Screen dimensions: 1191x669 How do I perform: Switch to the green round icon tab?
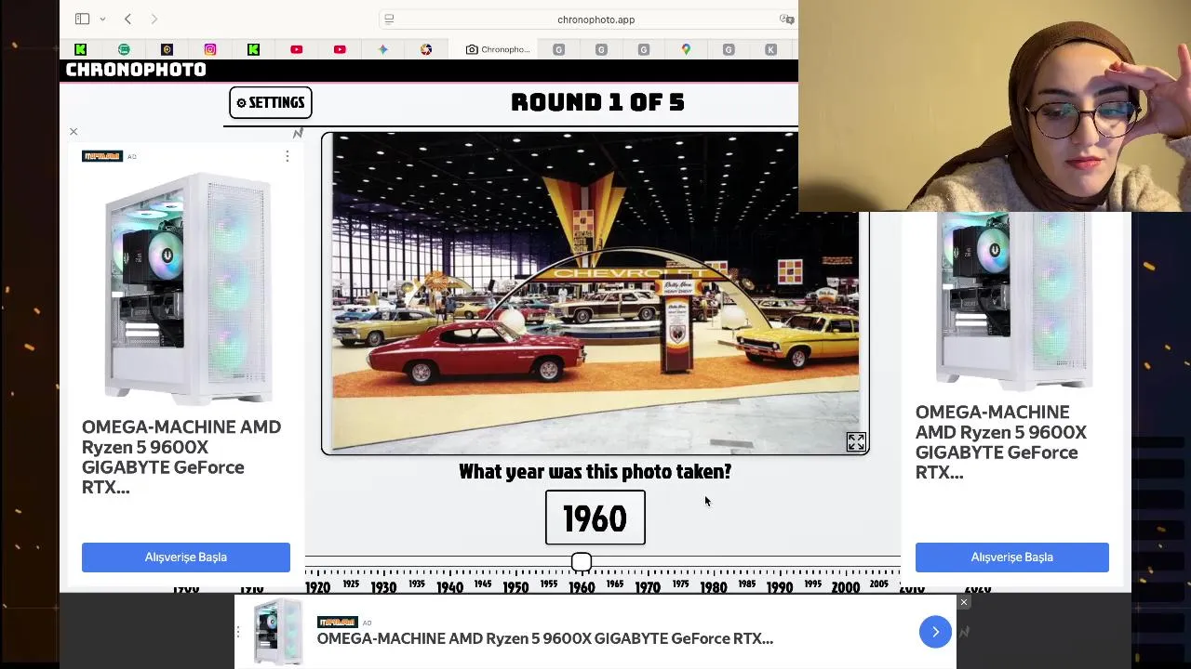tap(124, 49)
